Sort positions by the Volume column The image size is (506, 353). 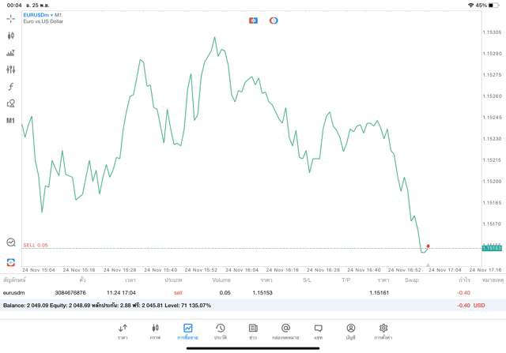221,280
